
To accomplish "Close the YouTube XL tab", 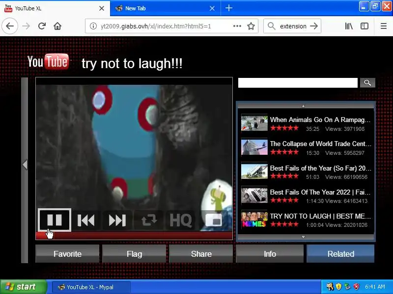I will (x=102, y=8).
